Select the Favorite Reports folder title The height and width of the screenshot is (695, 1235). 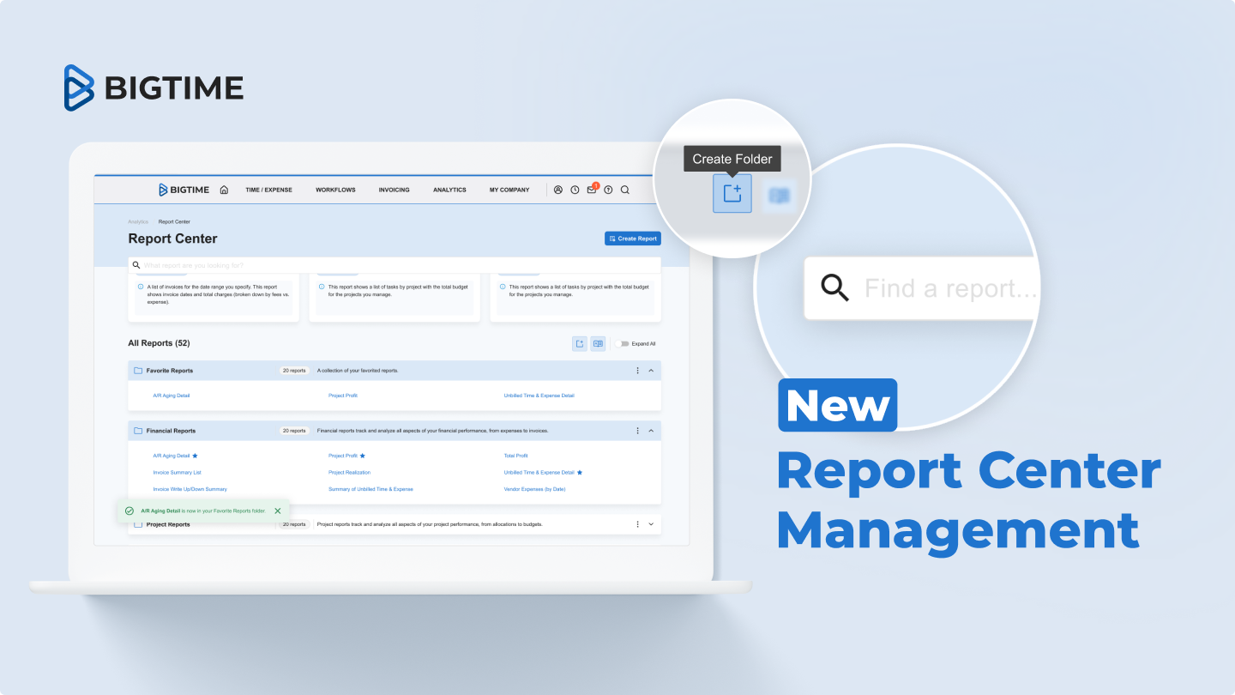[x=170, y=371]
